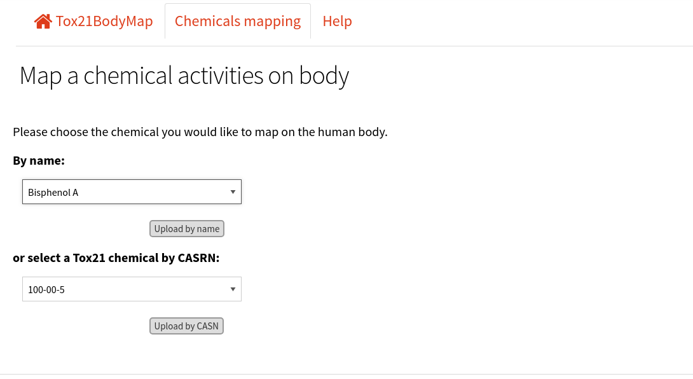Image resolution: width=693 pixels, height=379 pixels.
Task: Open the Bisphenol A name dropdown
Action: coord(132,192)
